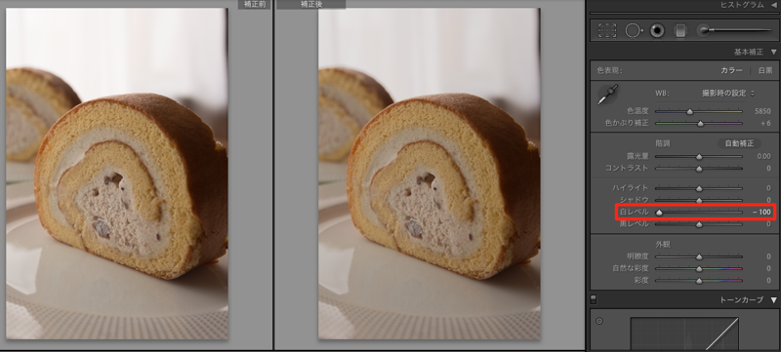781x352 pixels.
Task: Click the white balance eyedropper selector
Action: (607, 95)
